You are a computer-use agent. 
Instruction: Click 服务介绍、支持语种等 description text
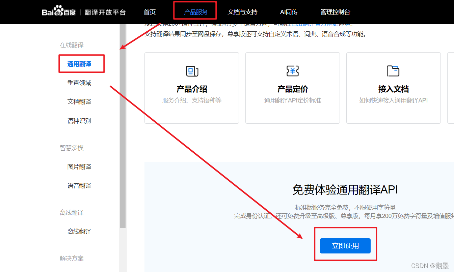tap(192, 100)
